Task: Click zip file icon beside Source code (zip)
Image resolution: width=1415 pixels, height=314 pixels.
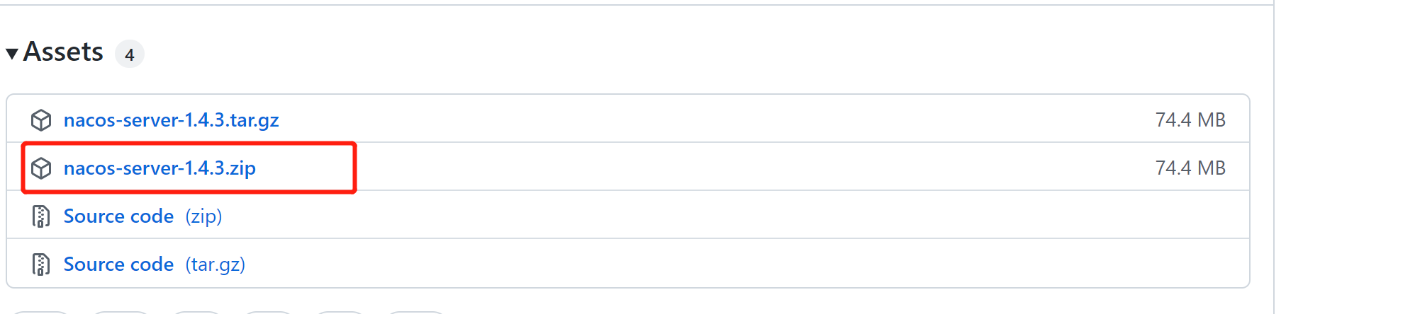Action: (41, 216)
